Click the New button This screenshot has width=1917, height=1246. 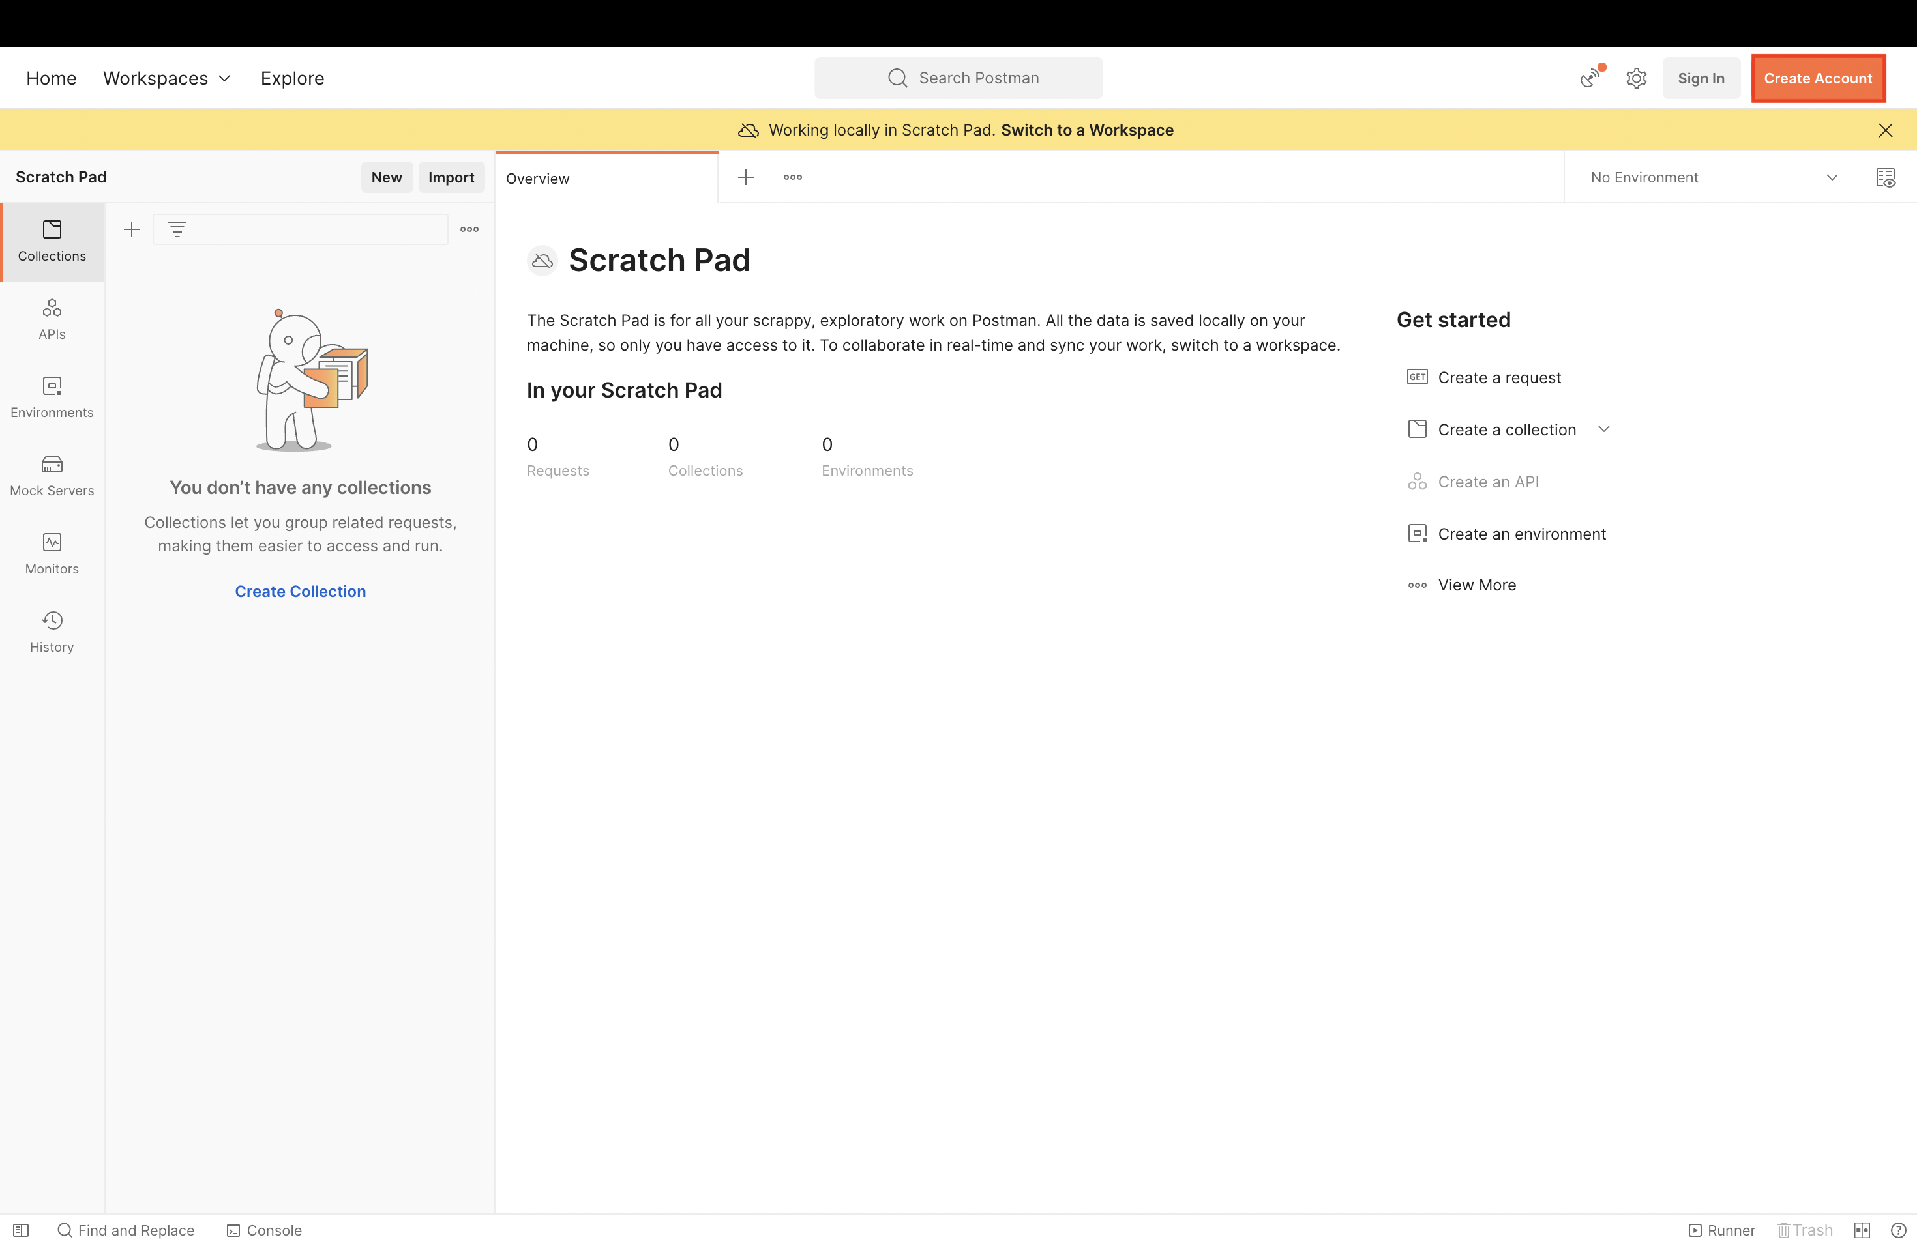387,177
